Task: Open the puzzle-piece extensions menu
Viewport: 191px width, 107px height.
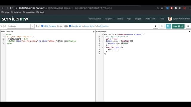Action: pyautogui.click(x=176, y=8)
